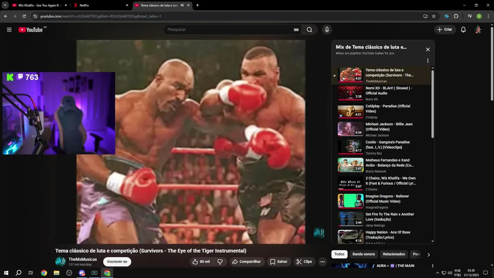This screenshot has width=494, height=278.
Task: Show hidden system tray icons
Action: 437,273
